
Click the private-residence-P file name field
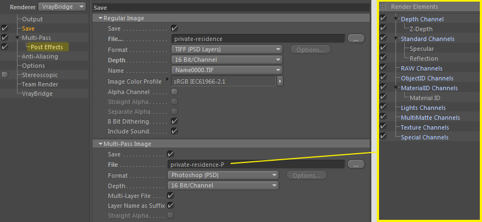click(x=255, y=164)
